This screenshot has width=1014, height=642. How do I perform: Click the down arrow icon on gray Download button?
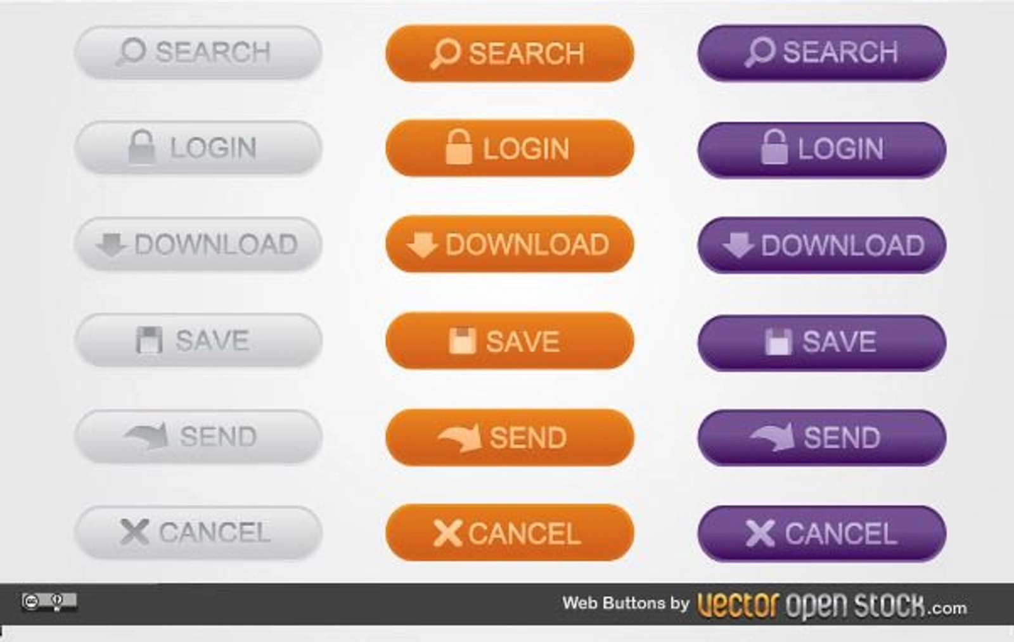(111, 245)
